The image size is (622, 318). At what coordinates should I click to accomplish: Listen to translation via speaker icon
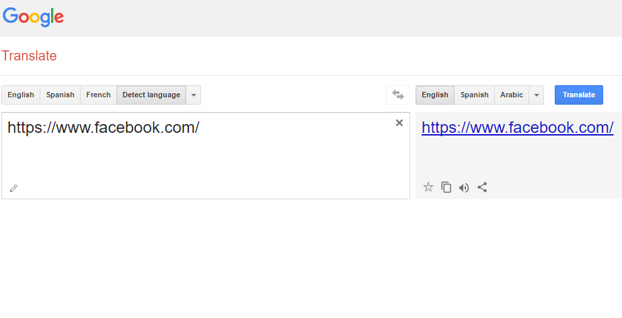coord(464,187)
